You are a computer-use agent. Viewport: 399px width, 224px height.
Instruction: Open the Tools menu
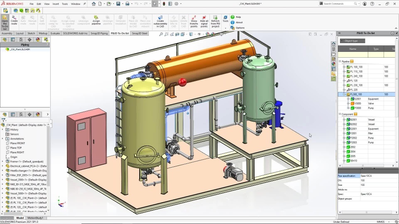[x=65, y=4]
